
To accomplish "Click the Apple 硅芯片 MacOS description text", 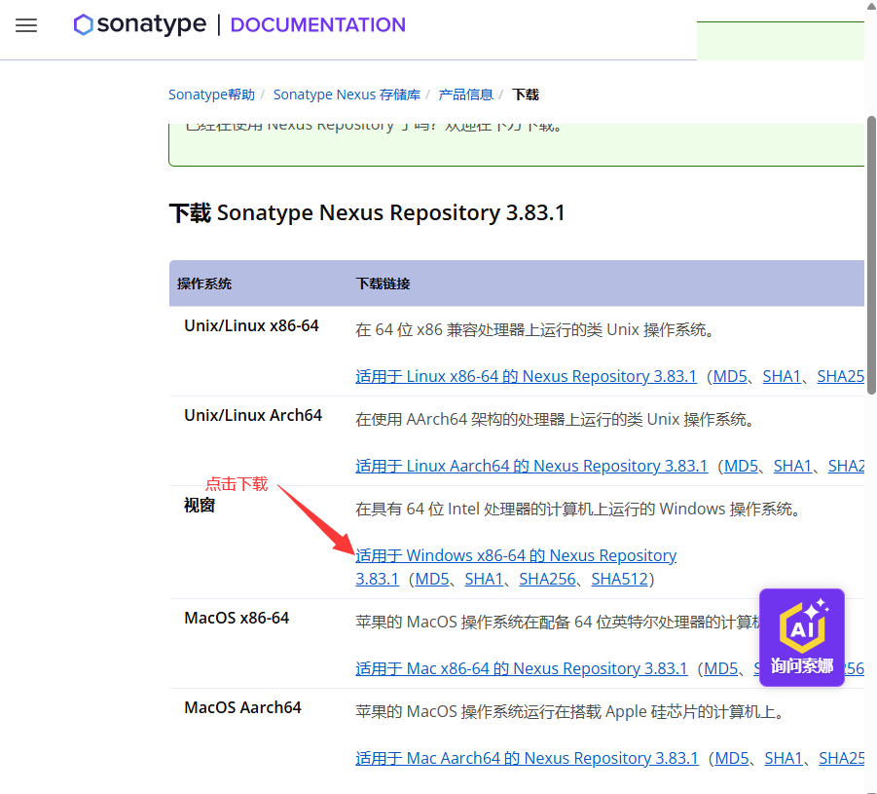I will pyautogui.click(x=569, y=712).
